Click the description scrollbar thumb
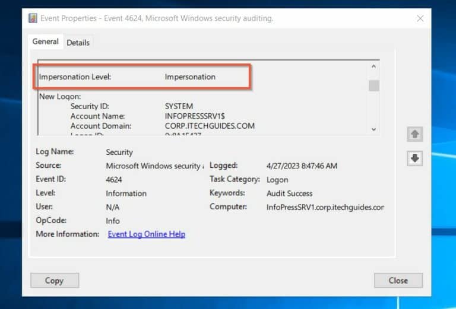Viewport: 456px width, 309px height. [373, 85]
